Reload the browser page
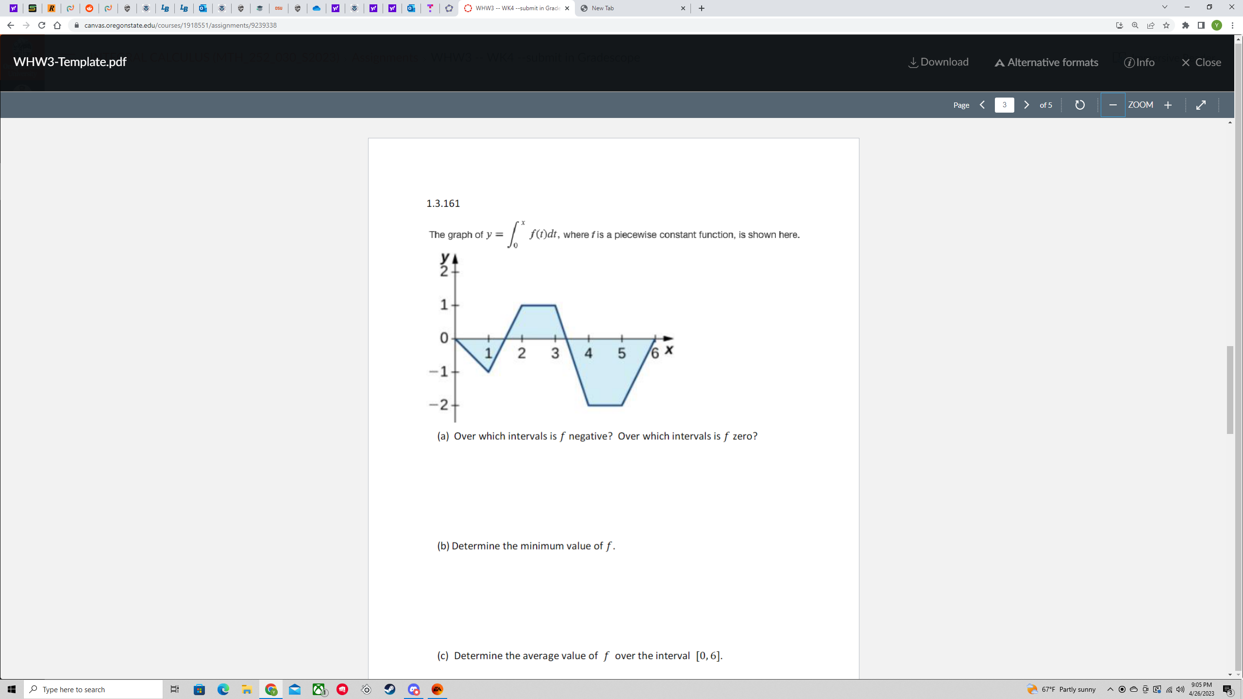The image size is (1243, 699). click(42, 25)
